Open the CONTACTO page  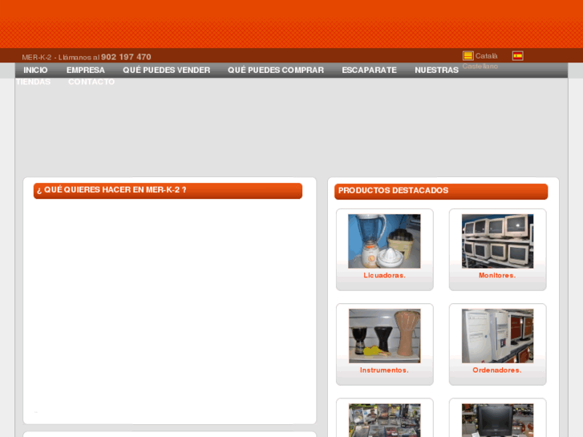pyautogui.click(x=91, y=82)
